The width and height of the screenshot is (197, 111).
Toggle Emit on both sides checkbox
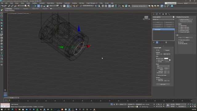tap(157, 75)
